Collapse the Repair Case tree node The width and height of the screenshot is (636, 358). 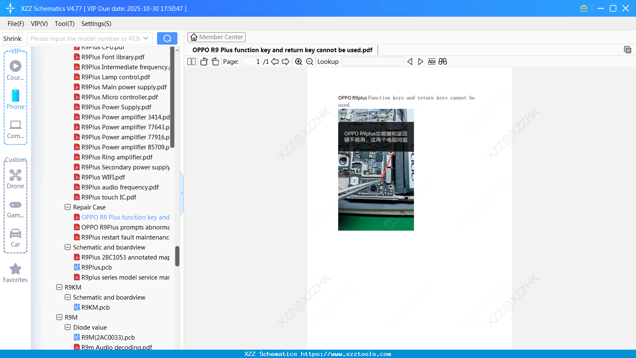click(68, 207)
